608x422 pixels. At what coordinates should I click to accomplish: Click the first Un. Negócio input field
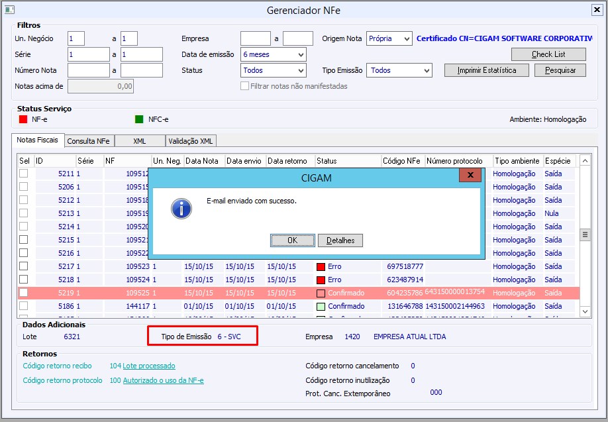tap(76, 38)
